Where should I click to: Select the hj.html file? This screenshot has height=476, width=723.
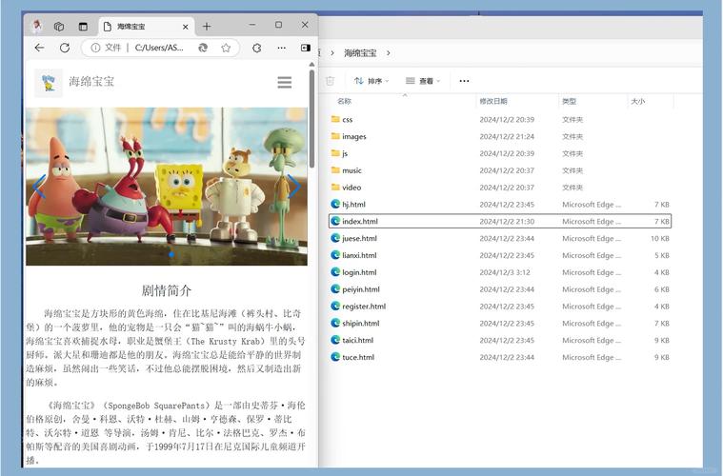[x=500, y=204]
